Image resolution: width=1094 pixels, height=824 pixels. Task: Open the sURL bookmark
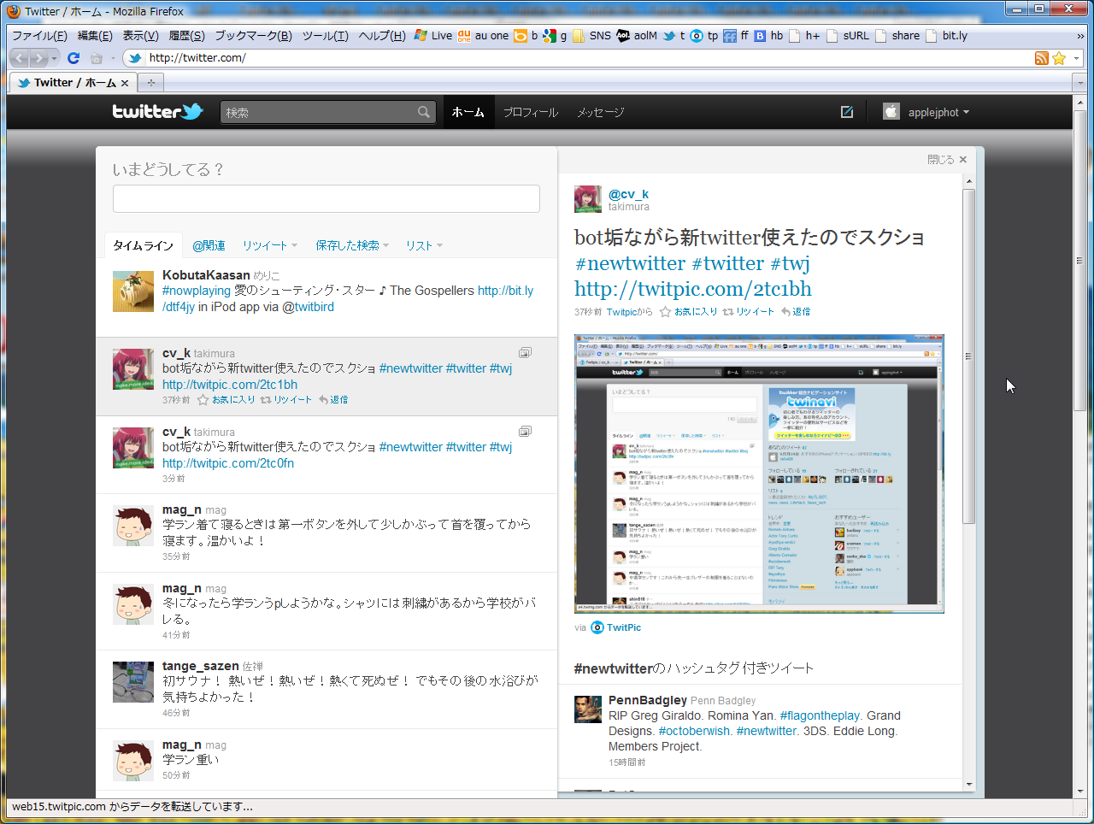(848, 36)
